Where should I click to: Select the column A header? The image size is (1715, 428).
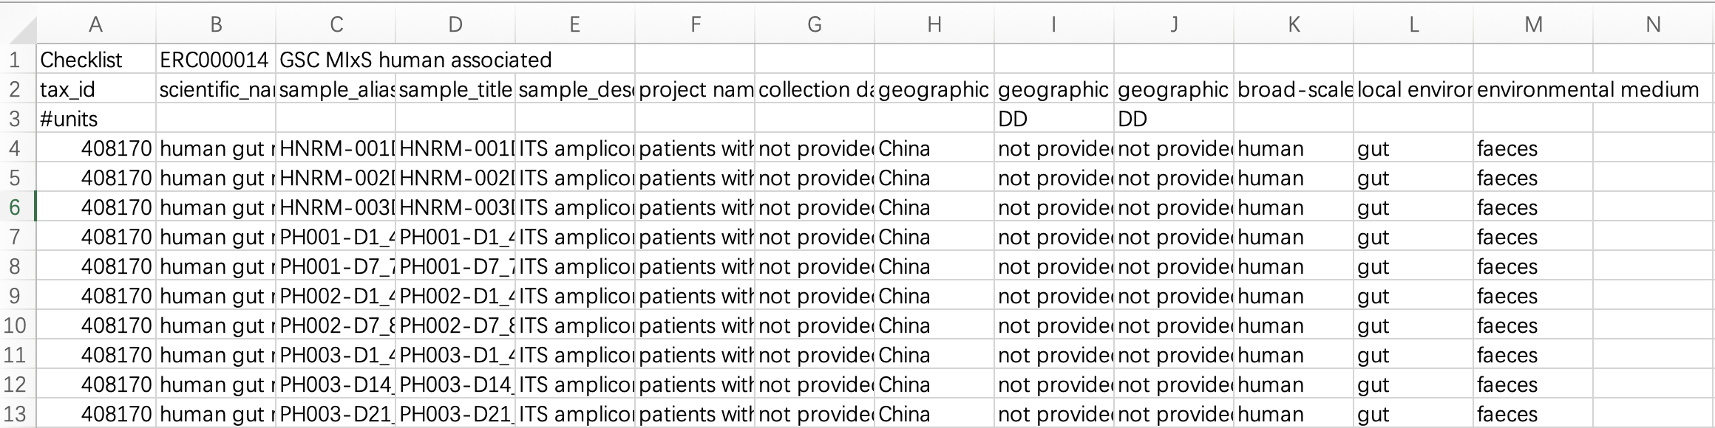click(x=95, y=25)
